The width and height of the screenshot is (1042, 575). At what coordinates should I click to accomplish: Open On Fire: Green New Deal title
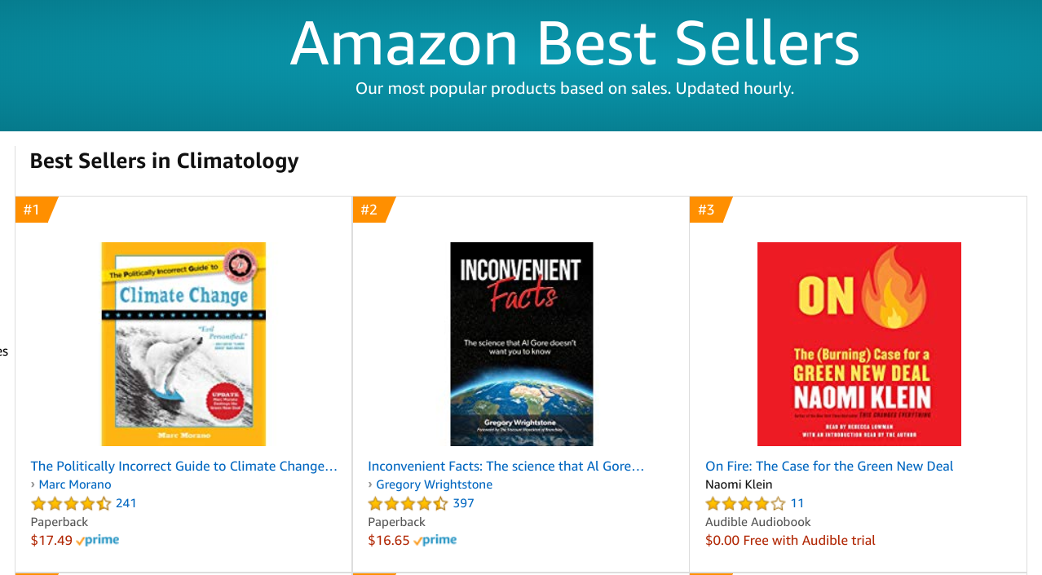[829, 467]
